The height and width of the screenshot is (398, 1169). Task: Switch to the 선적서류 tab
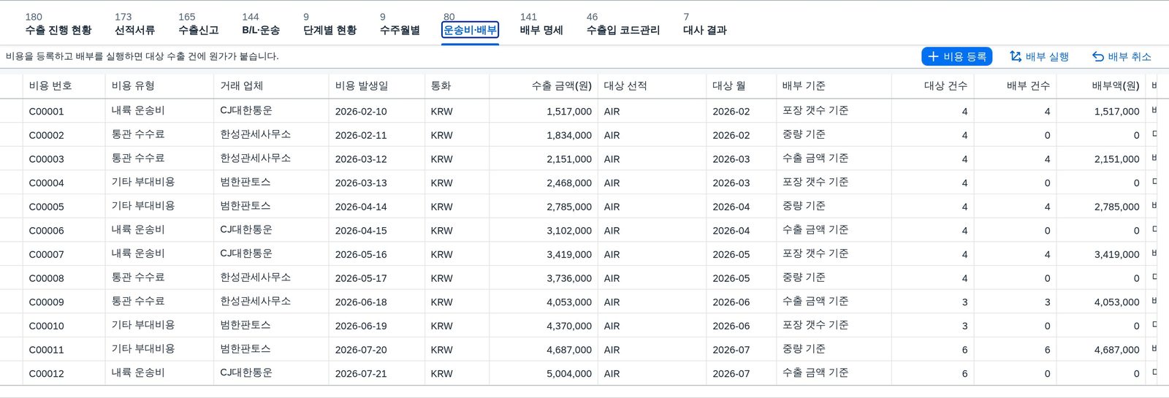pyautogui.click(x=134, y=24)
